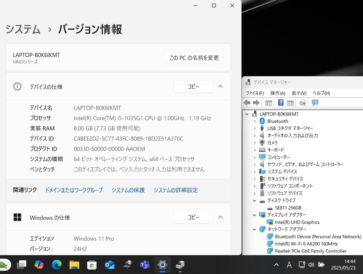Show hidden tray icons chevron
The width and height of the screenshot is (363, 274).
[276, 265]
